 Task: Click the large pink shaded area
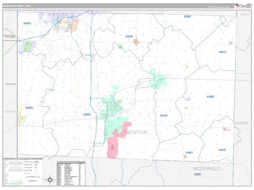113,147
